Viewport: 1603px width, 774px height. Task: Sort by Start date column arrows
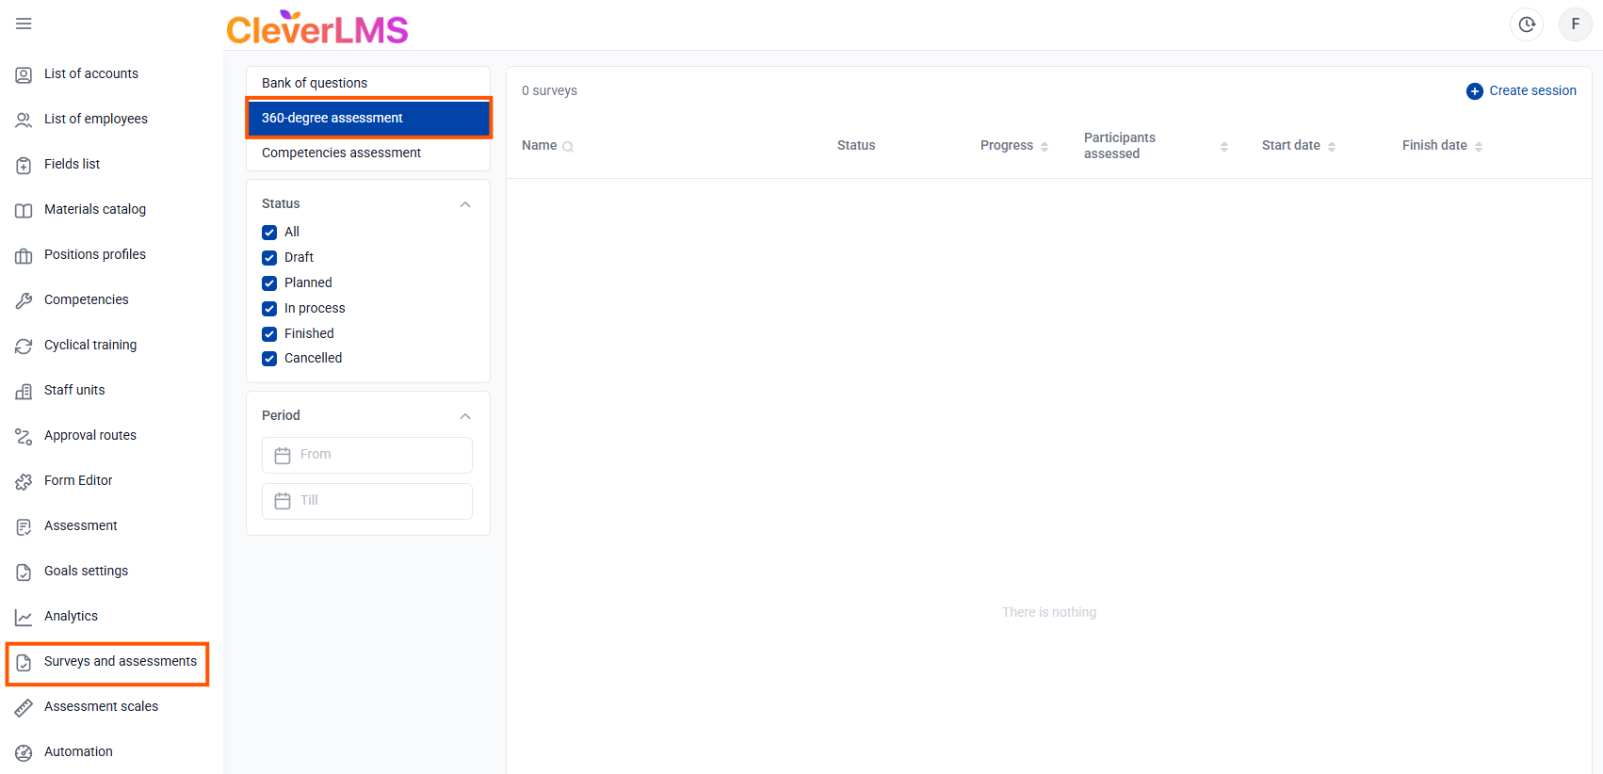1332,146
